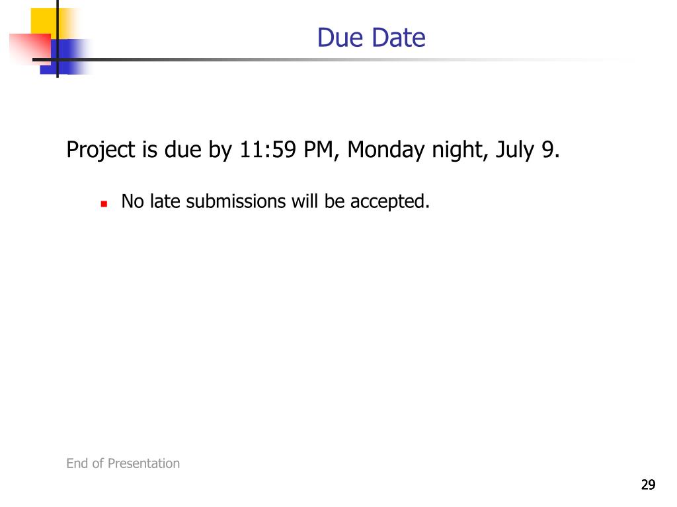Click the red gradient square in the logo
The height and width of the screenshot is (507, 677).
[30, 49]
